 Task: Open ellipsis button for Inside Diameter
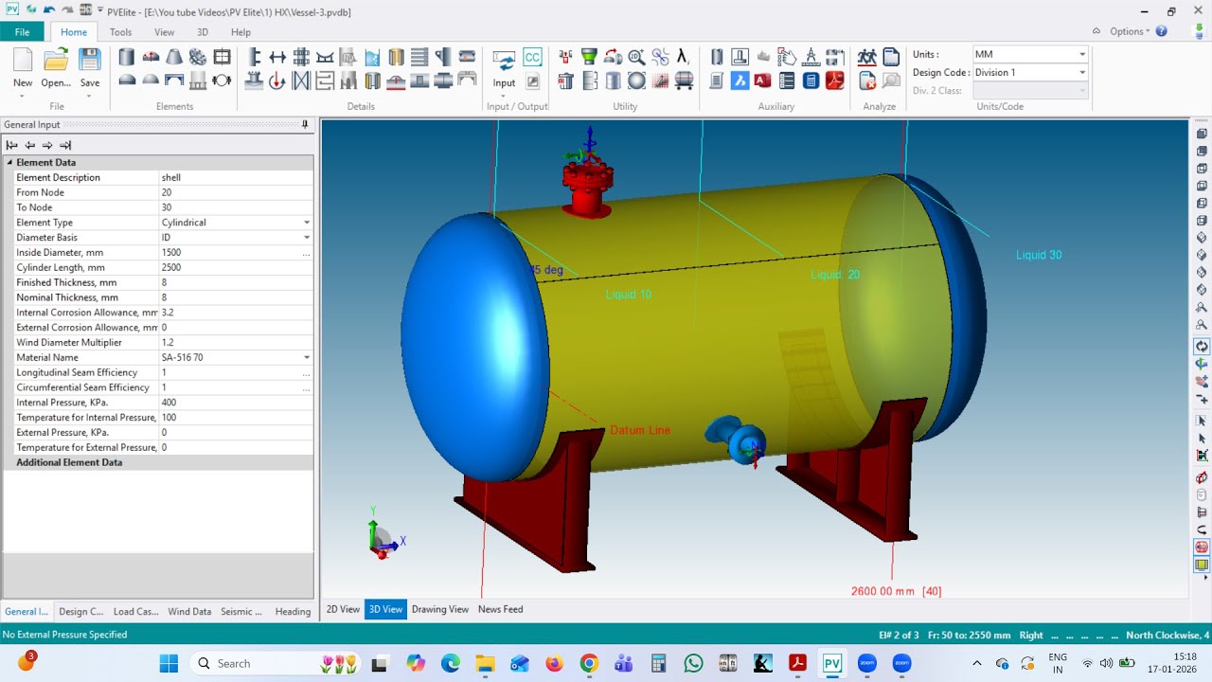(x=306, y=253)
